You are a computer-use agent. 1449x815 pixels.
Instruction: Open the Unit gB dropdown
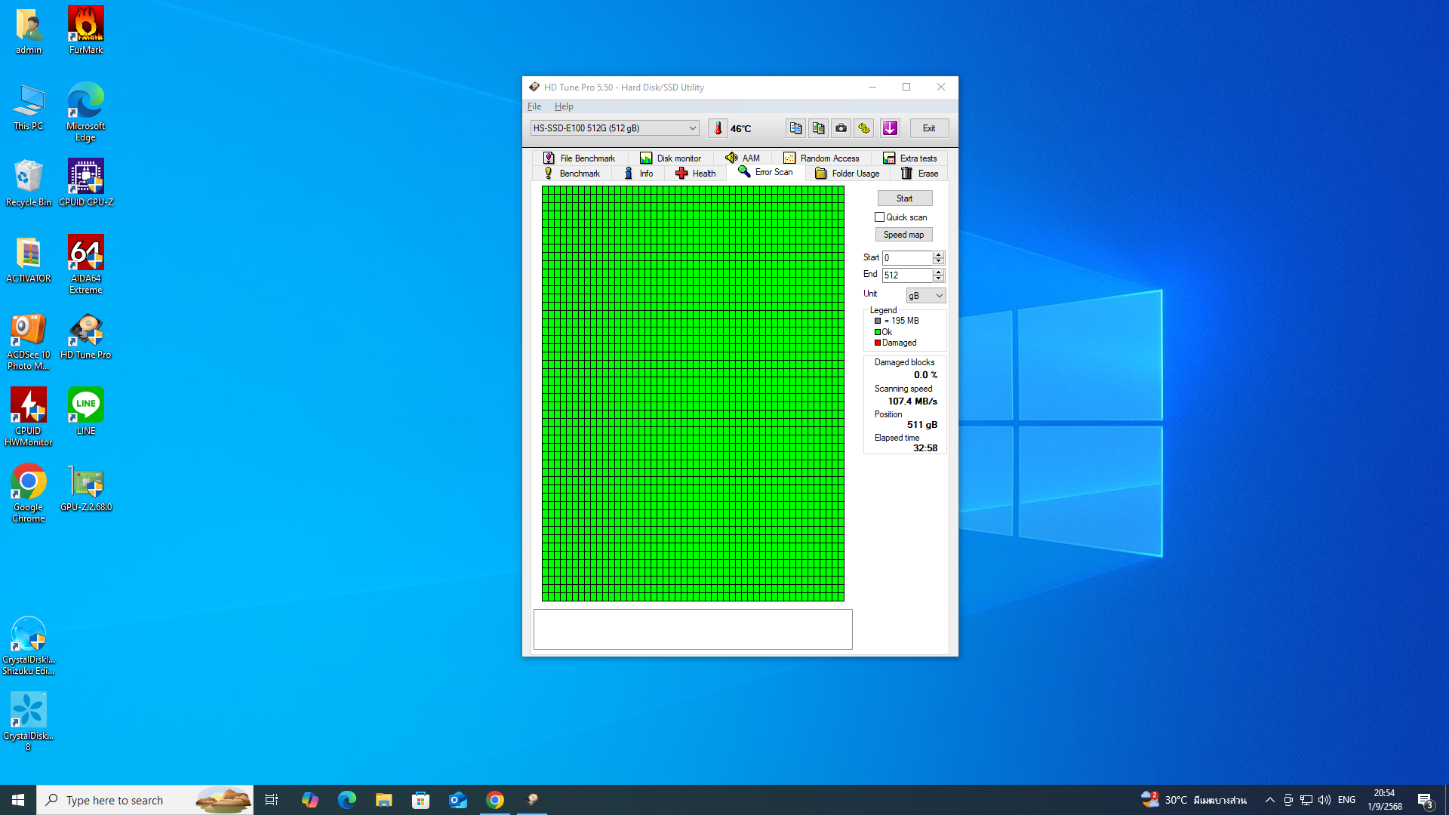(x=926, y=296)
